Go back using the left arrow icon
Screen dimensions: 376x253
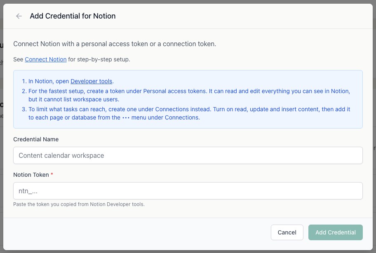(x=19, y=16)
